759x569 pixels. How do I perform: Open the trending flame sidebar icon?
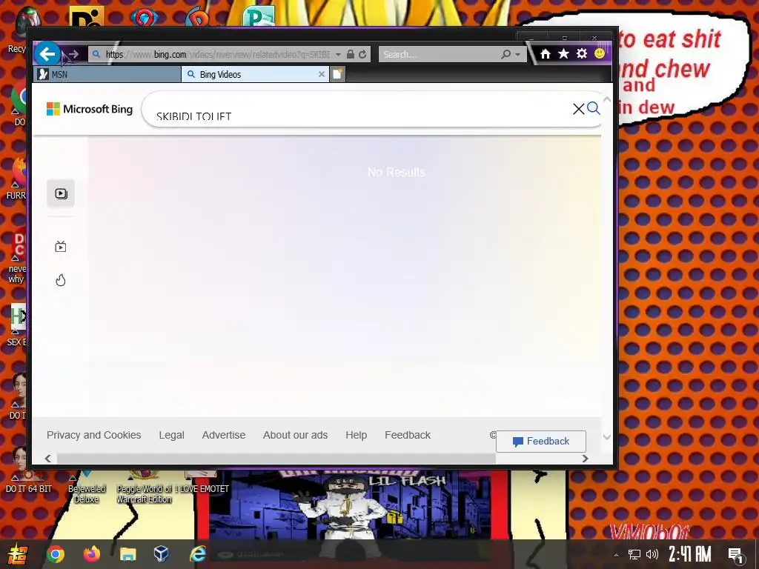(x=61, y=280)
